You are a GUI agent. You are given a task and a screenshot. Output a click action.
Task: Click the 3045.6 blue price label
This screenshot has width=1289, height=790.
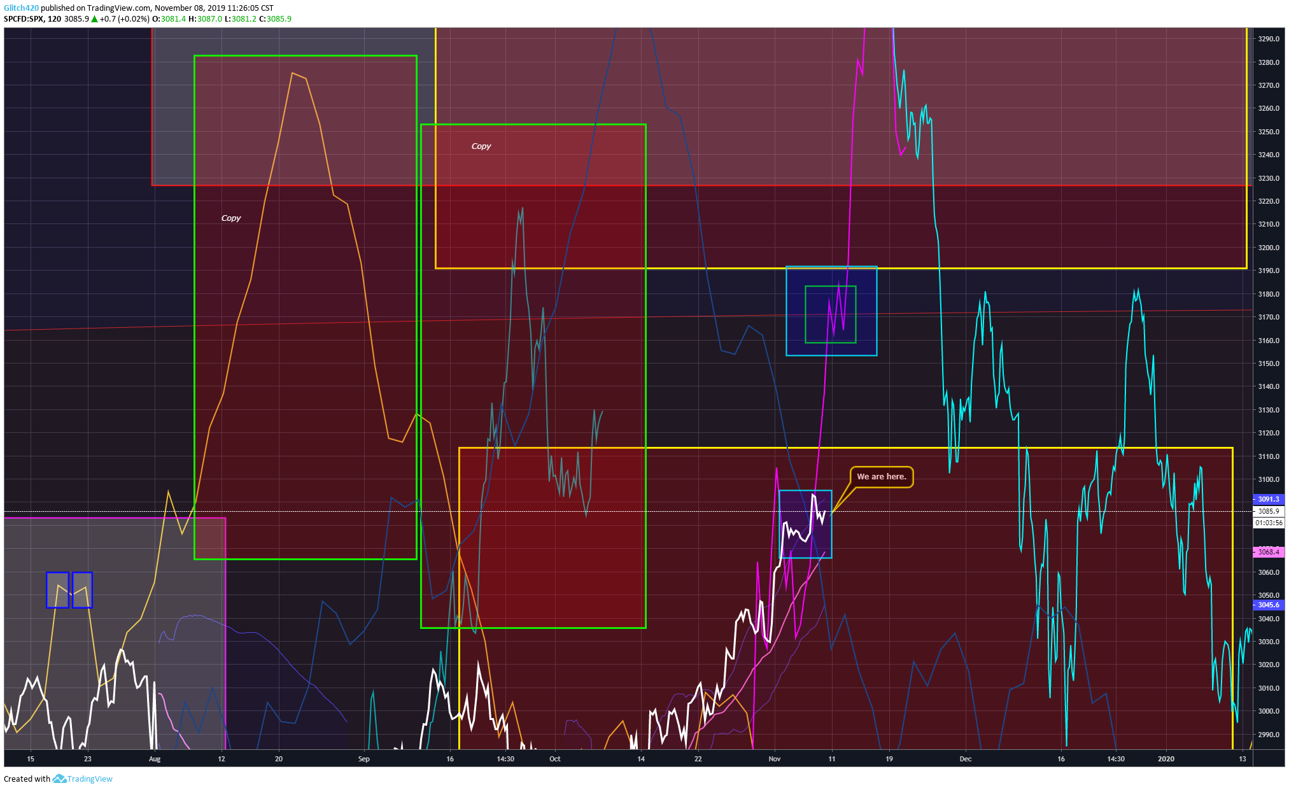[1268, 605]
